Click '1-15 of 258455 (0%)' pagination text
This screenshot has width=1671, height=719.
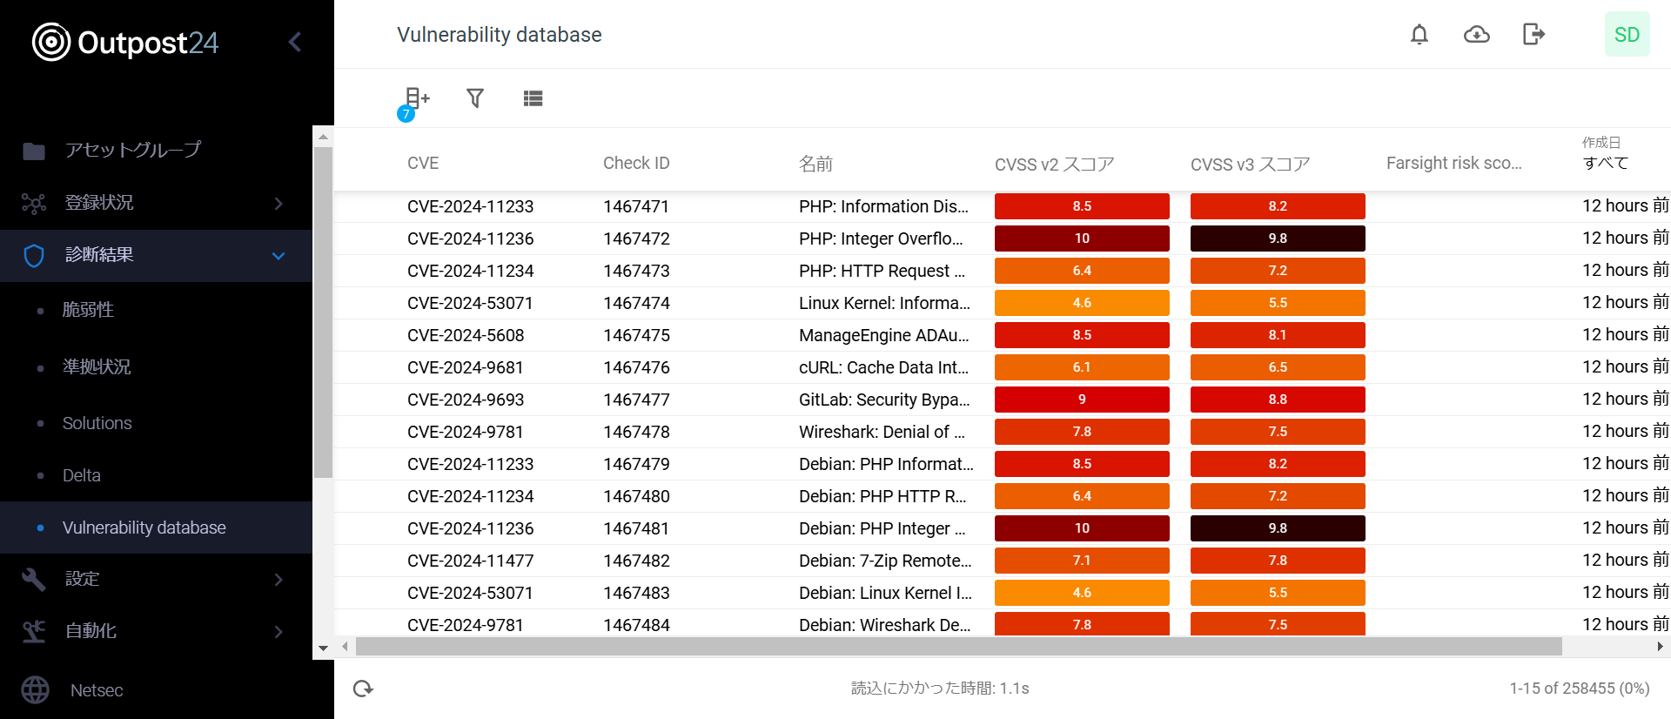(1580, 689)
